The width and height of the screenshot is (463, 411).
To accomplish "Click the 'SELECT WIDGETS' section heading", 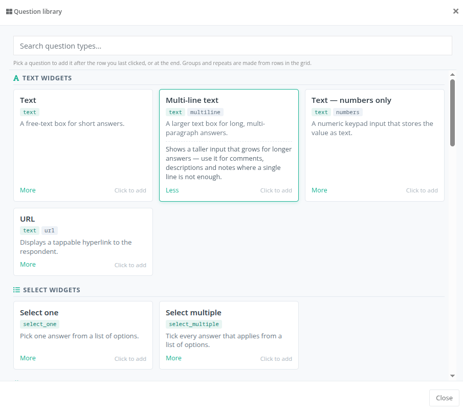I will [x=52, y=290].
